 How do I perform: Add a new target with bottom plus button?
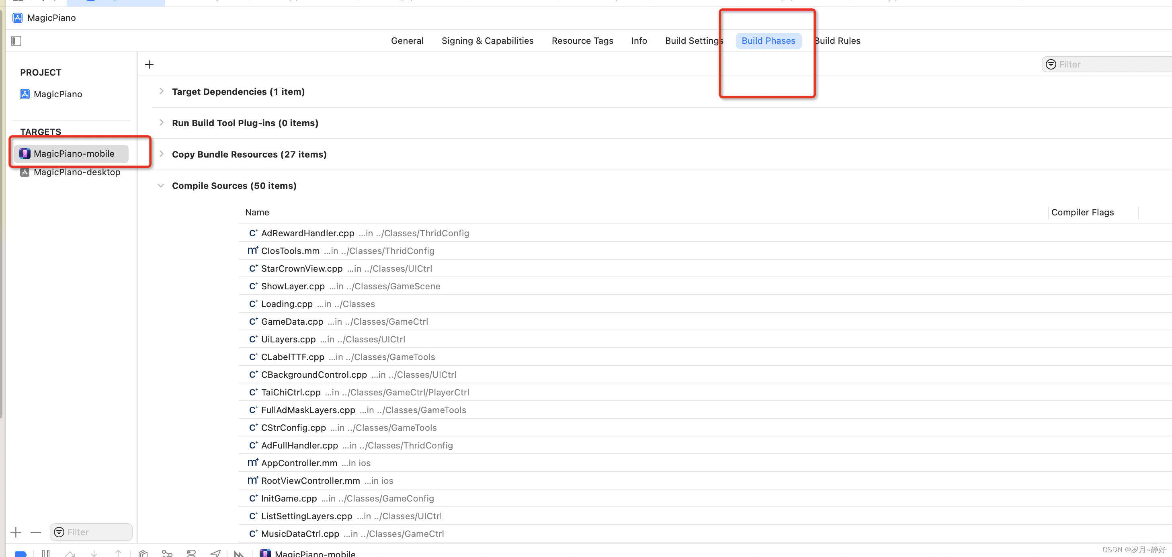coord(16,532)
